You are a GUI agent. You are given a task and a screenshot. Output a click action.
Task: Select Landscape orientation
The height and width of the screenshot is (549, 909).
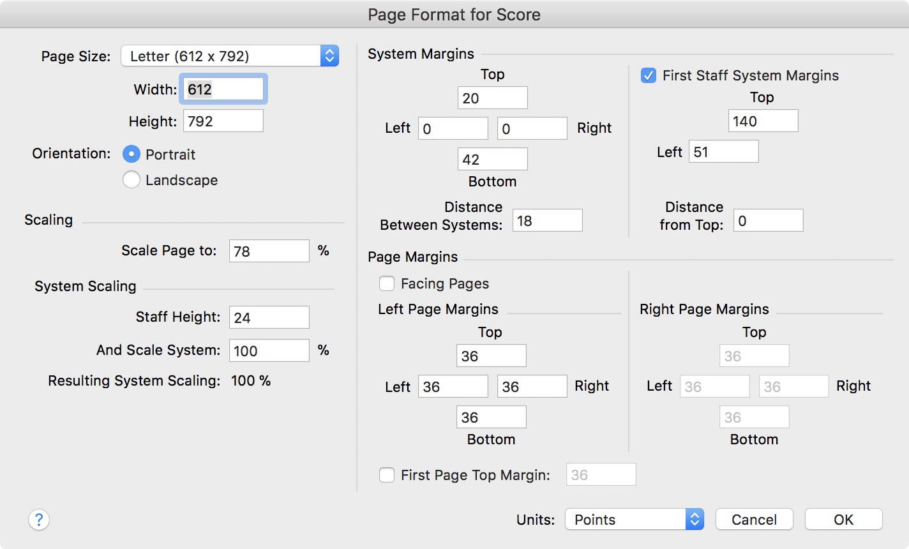pyautogui.click(x=131, y=180)
